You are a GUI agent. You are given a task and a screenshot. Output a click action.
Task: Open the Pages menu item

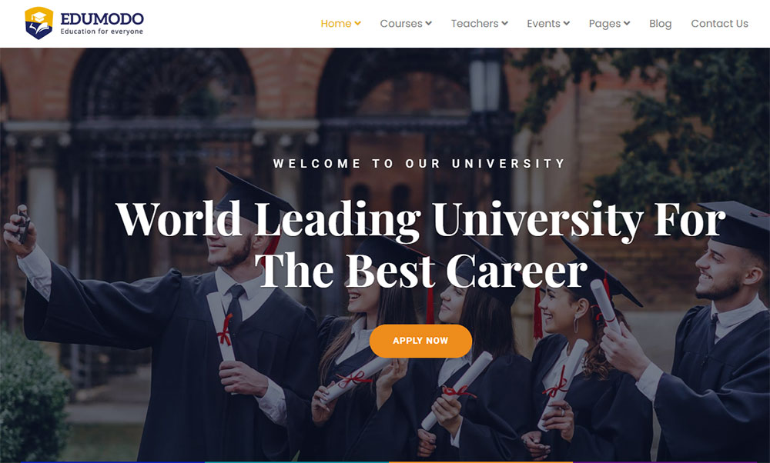point(605,24)
